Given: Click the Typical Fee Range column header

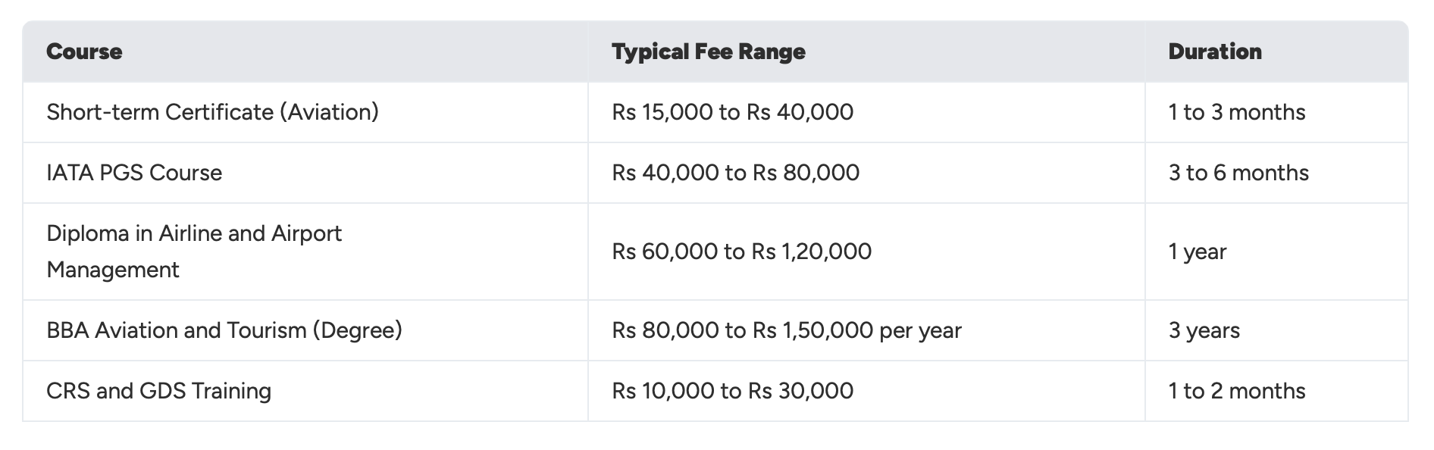Looking at the screenshot, I should click(x=708, y=52).
